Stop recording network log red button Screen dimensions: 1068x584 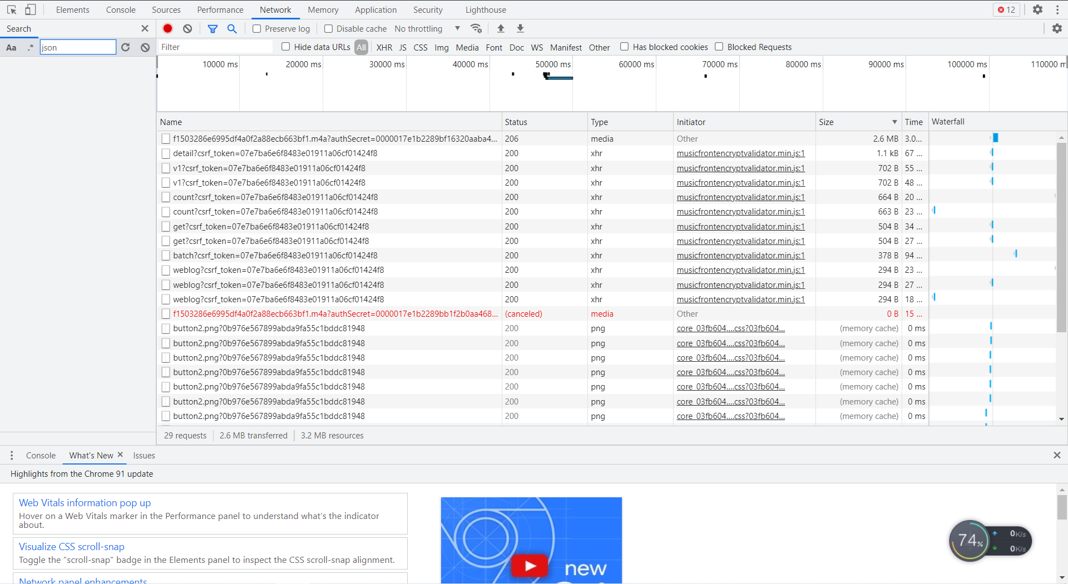[167, 28]
